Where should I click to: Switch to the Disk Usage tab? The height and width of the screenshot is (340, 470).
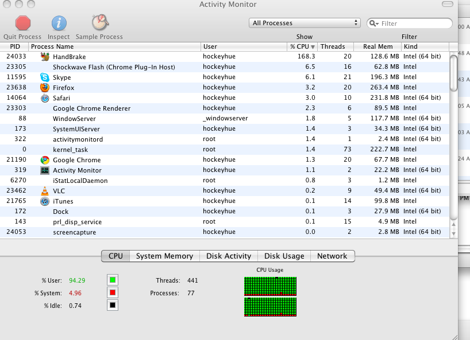[284, 256]
